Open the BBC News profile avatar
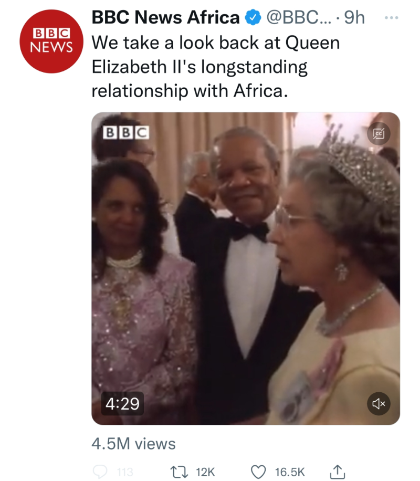420x481 pixels. coord(51,40)
